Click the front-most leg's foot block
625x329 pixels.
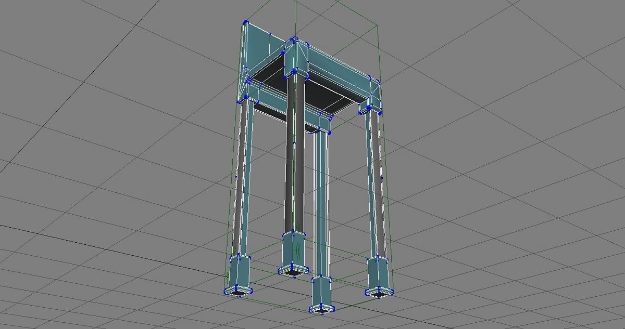322,296
